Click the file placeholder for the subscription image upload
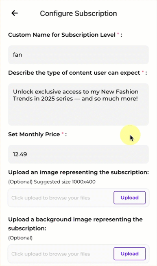The width and height of the screenshot is (157, 266). [51, 198]
